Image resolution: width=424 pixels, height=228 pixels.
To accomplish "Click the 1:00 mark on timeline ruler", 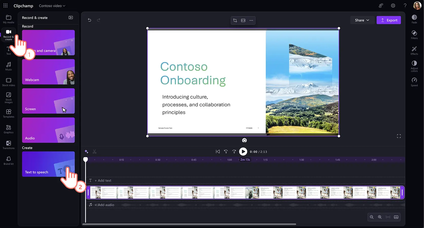I will (x=230, y=160).
